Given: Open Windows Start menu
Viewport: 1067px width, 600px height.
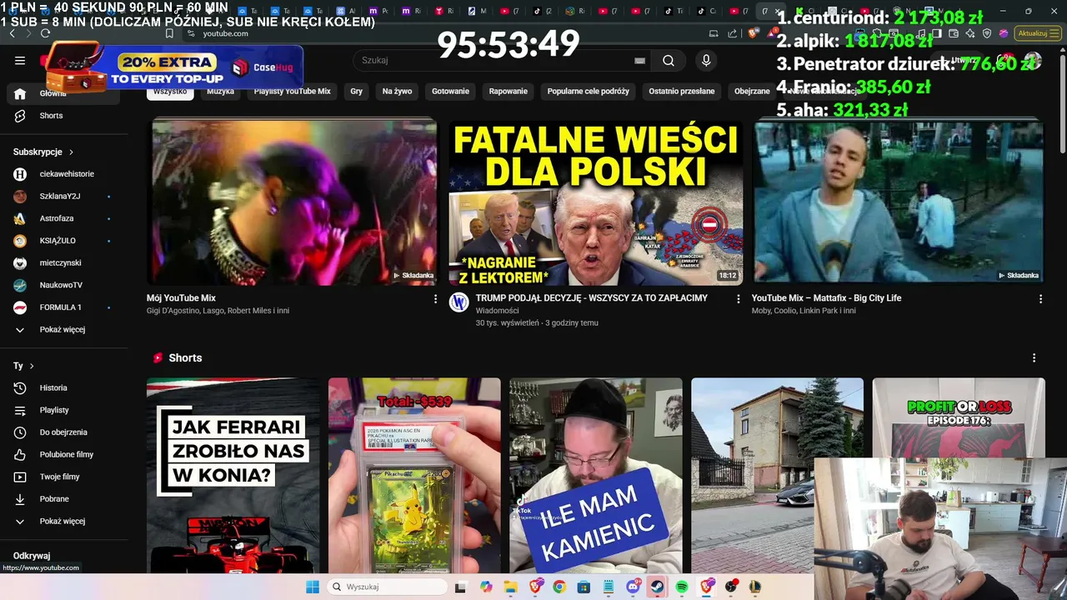Looking at the screenshot, I should point(313,587).
